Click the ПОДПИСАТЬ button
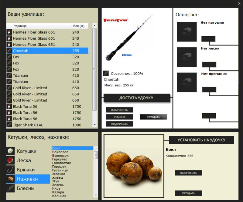This screenshot has height=202, width=243. pyautogui.click(x=119, y=124)
